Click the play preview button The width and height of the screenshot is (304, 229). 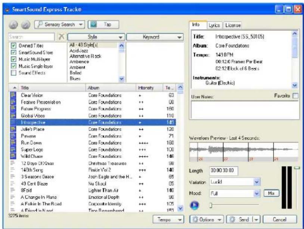[195, 205]
